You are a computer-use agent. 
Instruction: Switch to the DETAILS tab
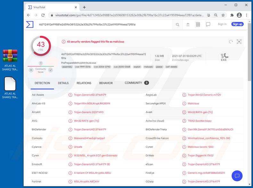point(63,83)
